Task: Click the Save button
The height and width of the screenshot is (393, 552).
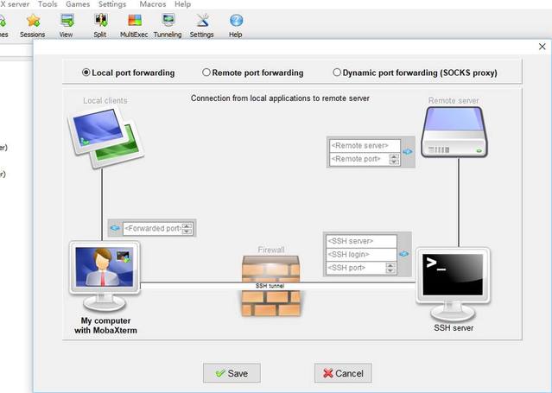Action: pos(231,373)
